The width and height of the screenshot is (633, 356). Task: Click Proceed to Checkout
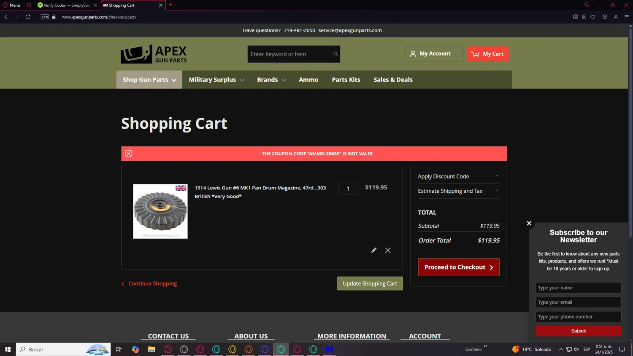tap(459, 267)
